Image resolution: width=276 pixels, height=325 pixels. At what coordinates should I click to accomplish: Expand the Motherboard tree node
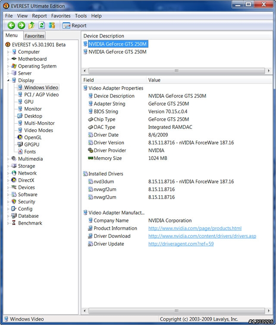tap(8, 59)
